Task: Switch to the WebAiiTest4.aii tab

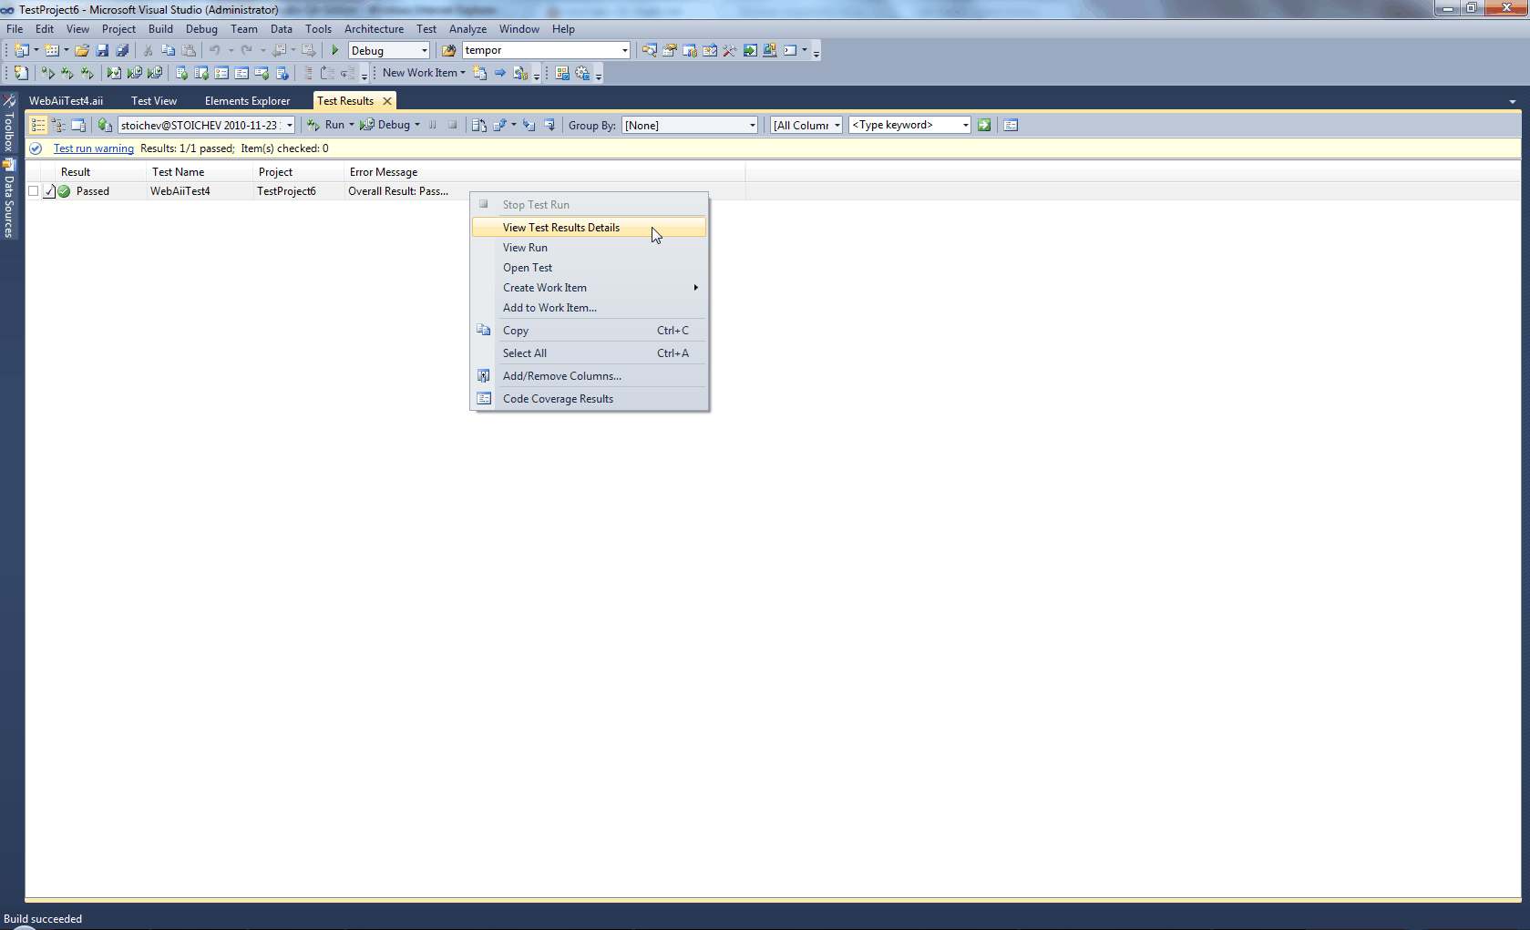Action: click(66, 101)
